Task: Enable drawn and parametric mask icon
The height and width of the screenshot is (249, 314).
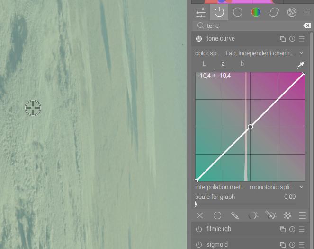Action: 270,215
